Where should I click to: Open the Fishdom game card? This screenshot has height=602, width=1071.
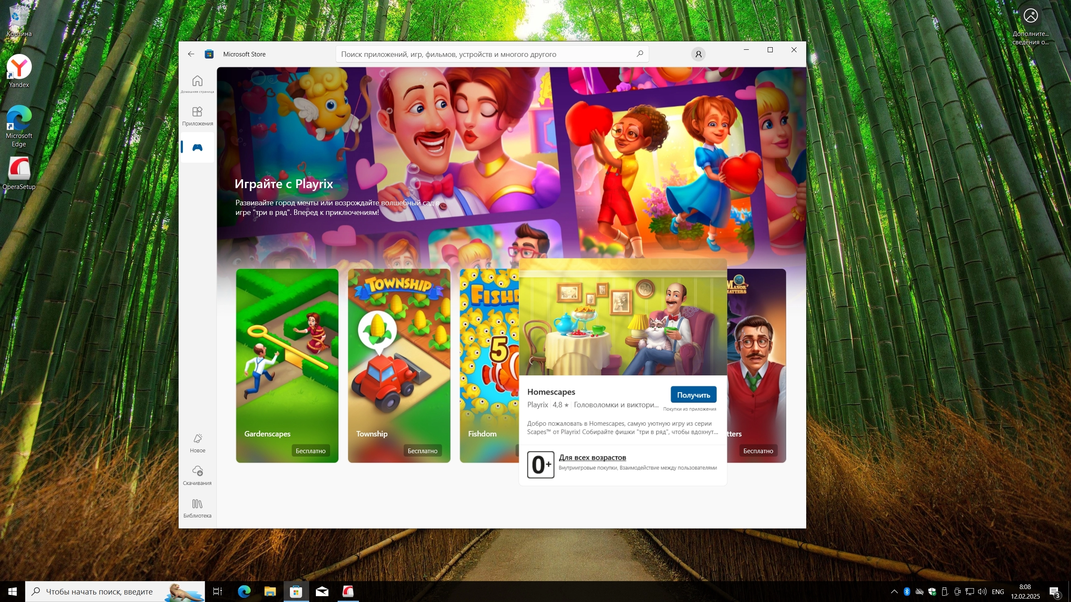tap(488, 360)
